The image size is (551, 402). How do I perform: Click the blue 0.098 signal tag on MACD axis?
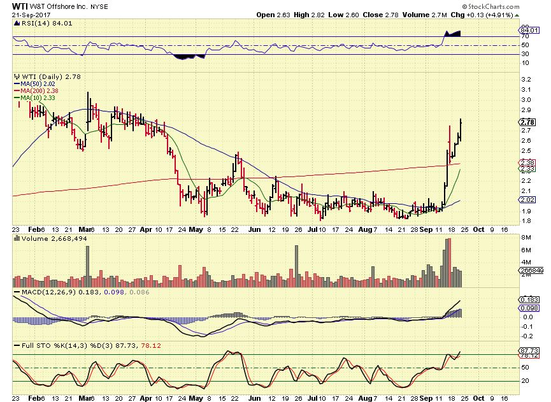click(529, 308)
